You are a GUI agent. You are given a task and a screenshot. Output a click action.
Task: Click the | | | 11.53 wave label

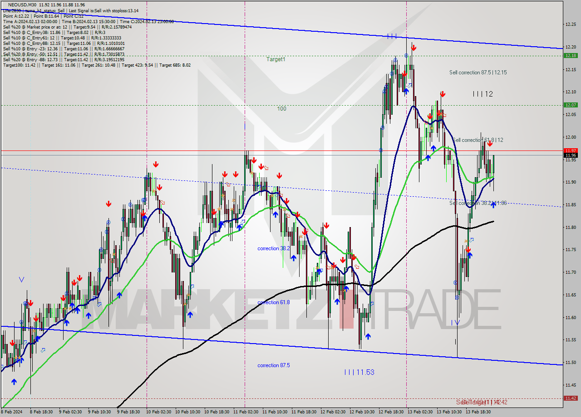pyautogui.click(x=359, y=372)
